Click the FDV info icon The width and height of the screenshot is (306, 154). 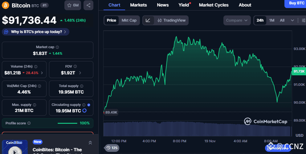pos(75,66)
